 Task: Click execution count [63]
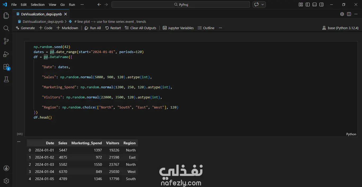click(20, 134)
